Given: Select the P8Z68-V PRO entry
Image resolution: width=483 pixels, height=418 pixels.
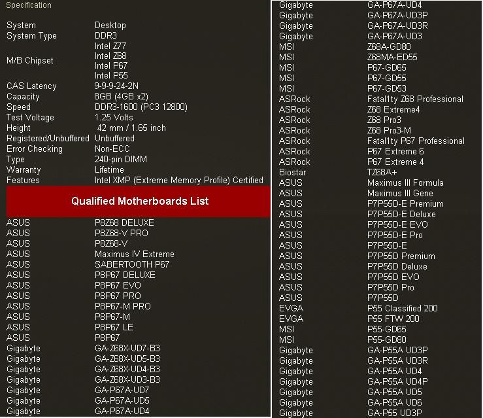Looking at the screenshot, I should (122, 234).
